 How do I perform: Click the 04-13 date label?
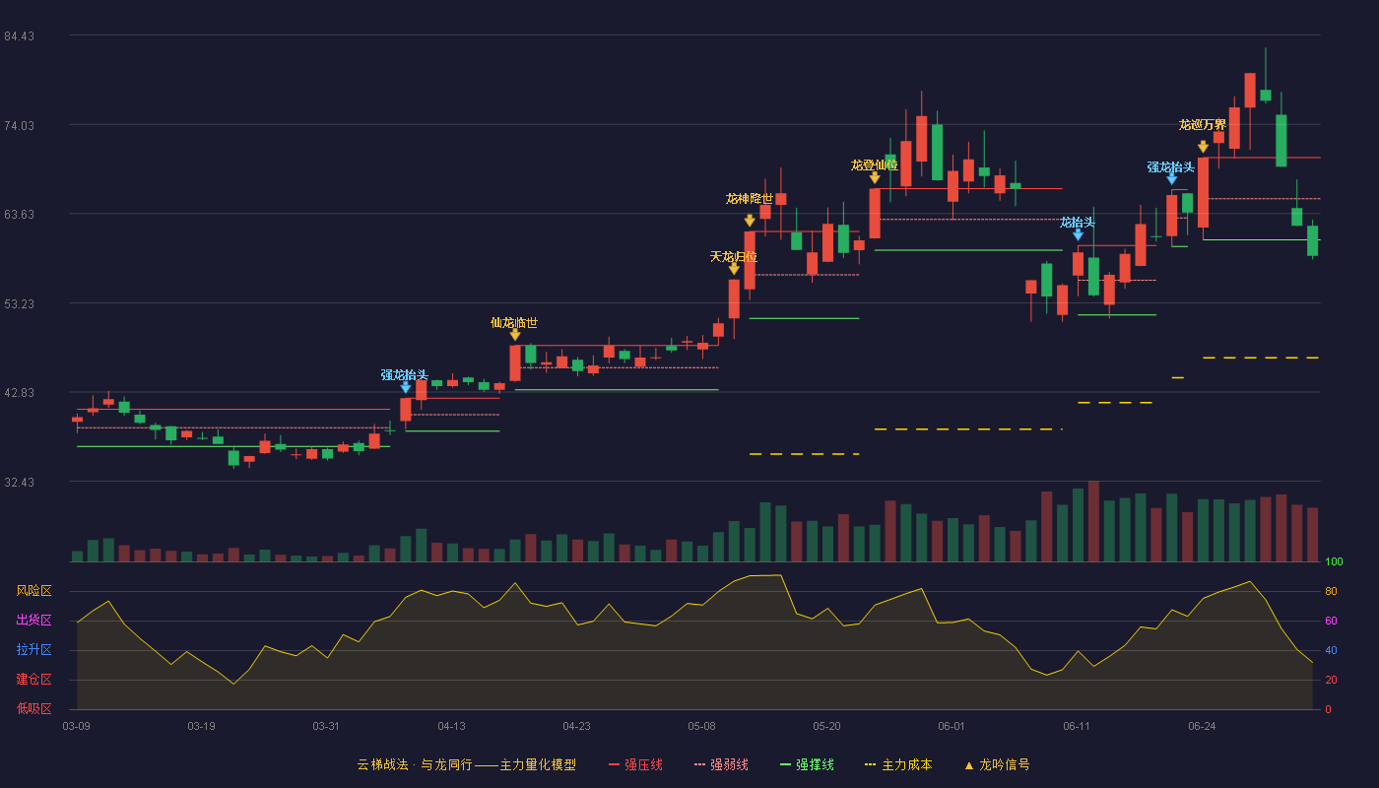coord(451,726)
